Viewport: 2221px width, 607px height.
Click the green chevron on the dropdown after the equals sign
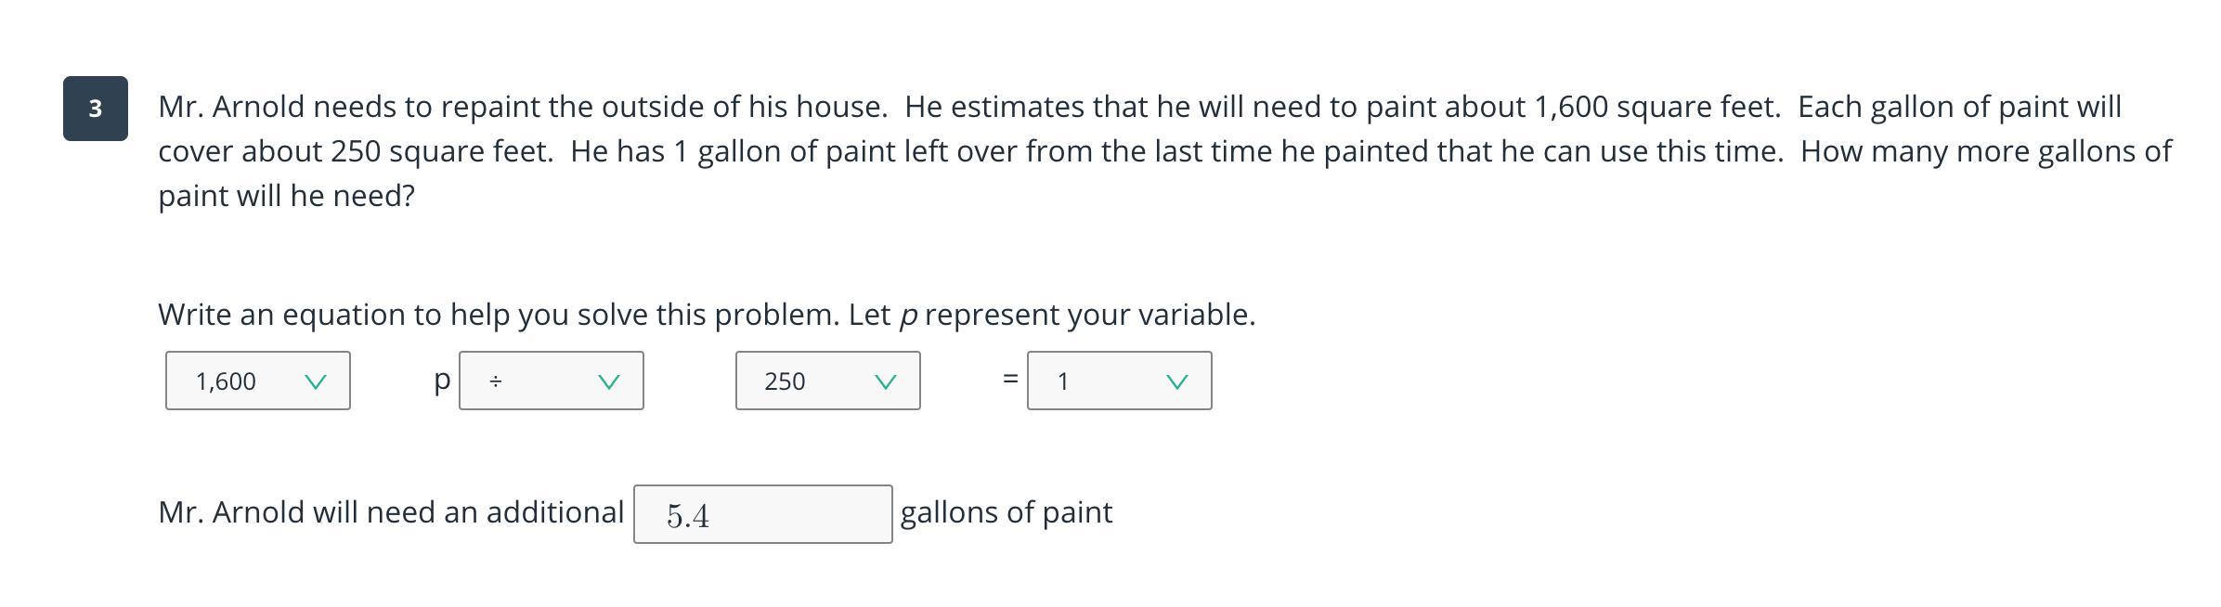coord(1177,381)
